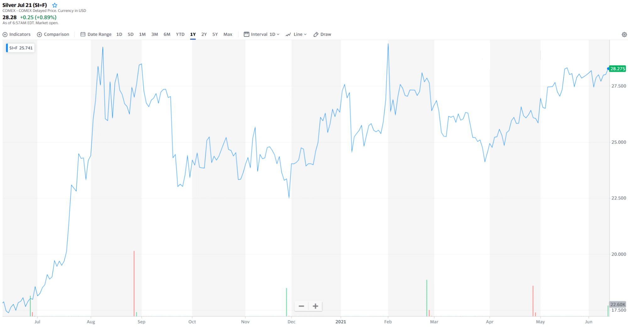Click the Nov label on time axis
628x330 pixels.
(x=245, y=322)
